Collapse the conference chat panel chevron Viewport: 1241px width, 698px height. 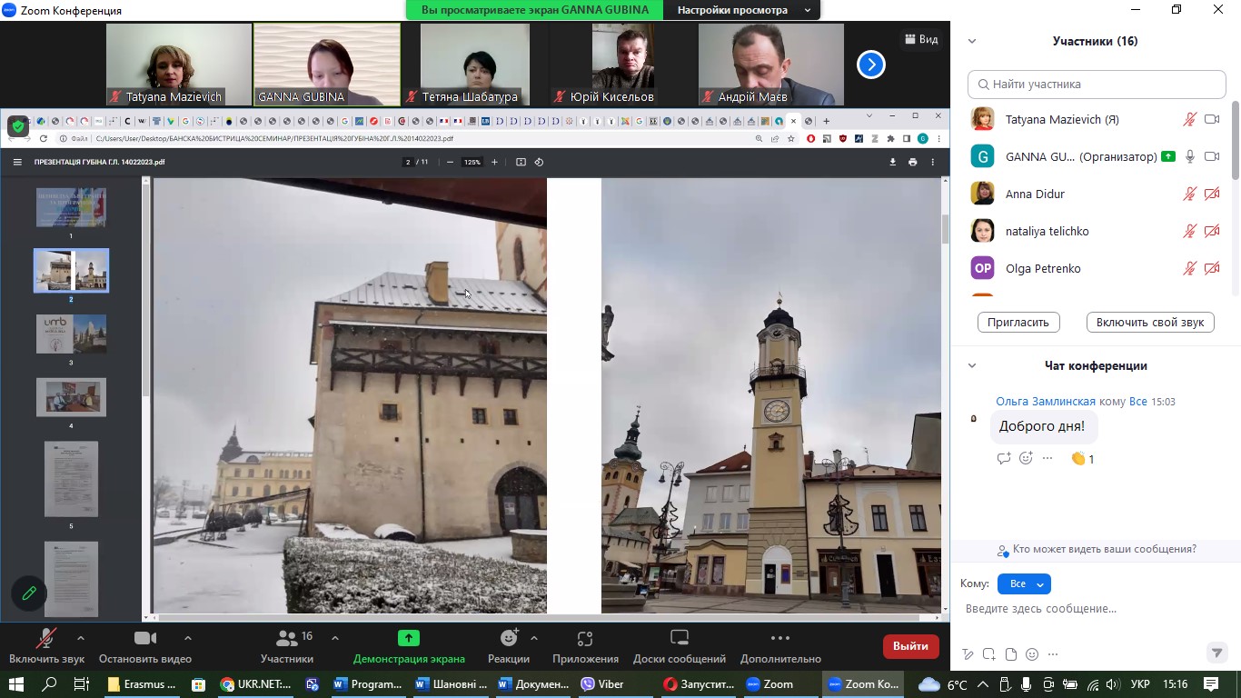[972, 366]
